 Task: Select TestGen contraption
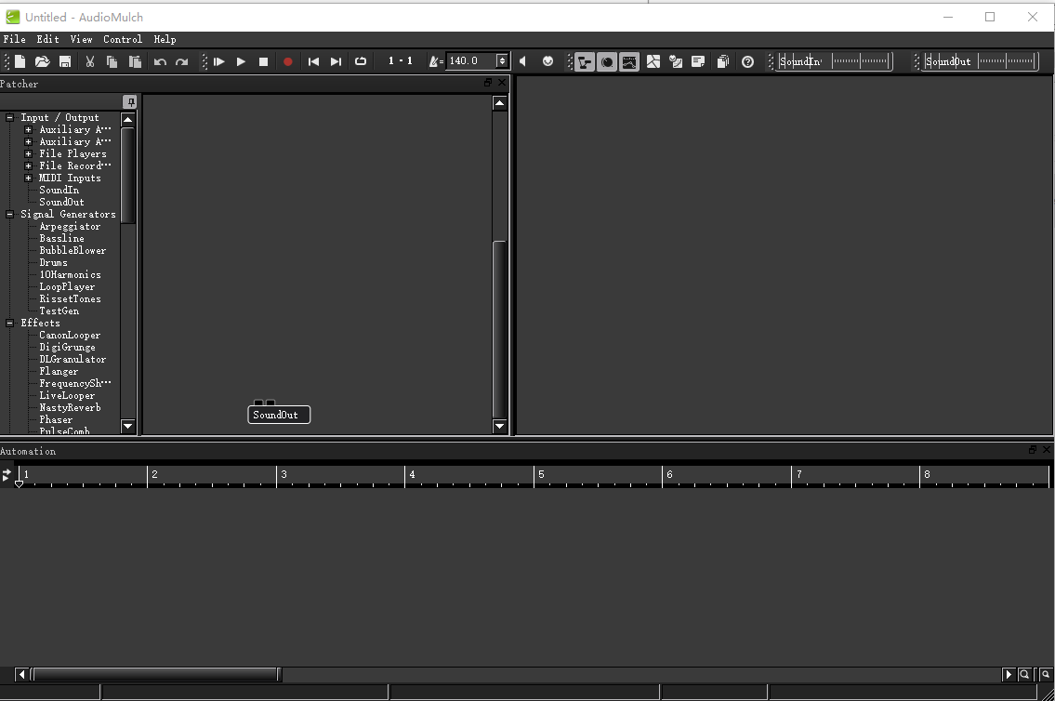click(x=59, y=311)
